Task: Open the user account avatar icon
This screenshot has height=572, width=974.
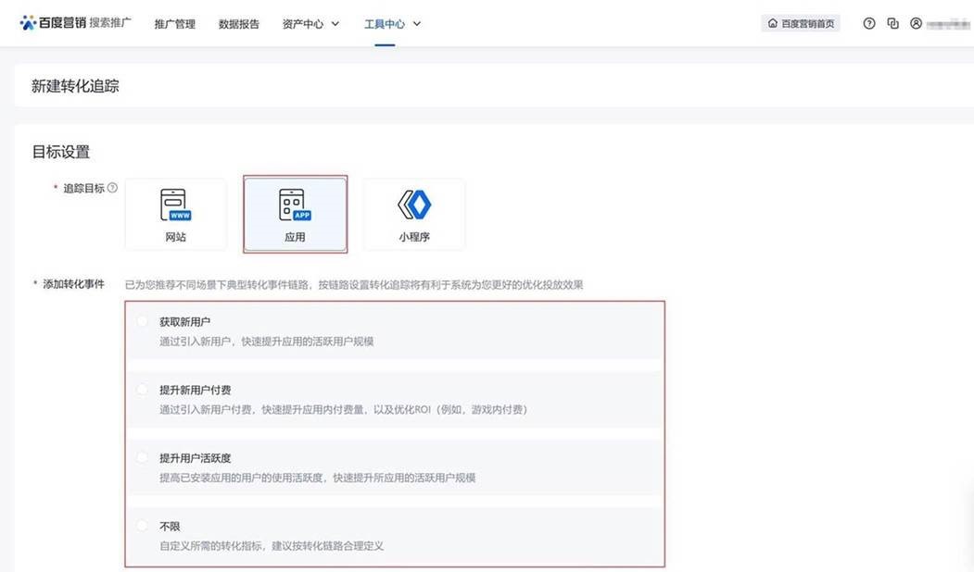Action: click(x=916, y=24)
